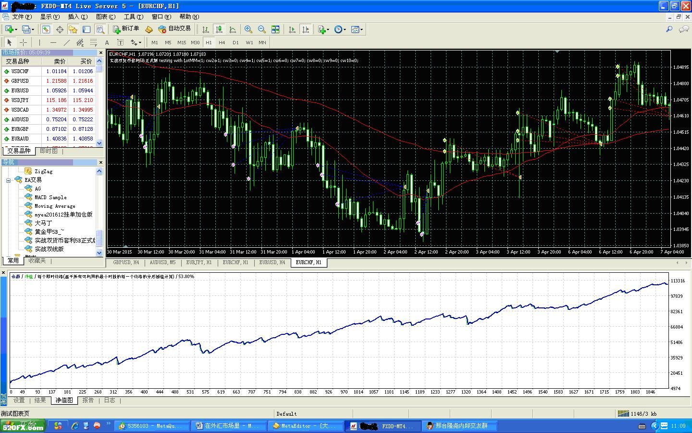
Task: Toggle chart auto scroll icon
Action: [292, 29]
